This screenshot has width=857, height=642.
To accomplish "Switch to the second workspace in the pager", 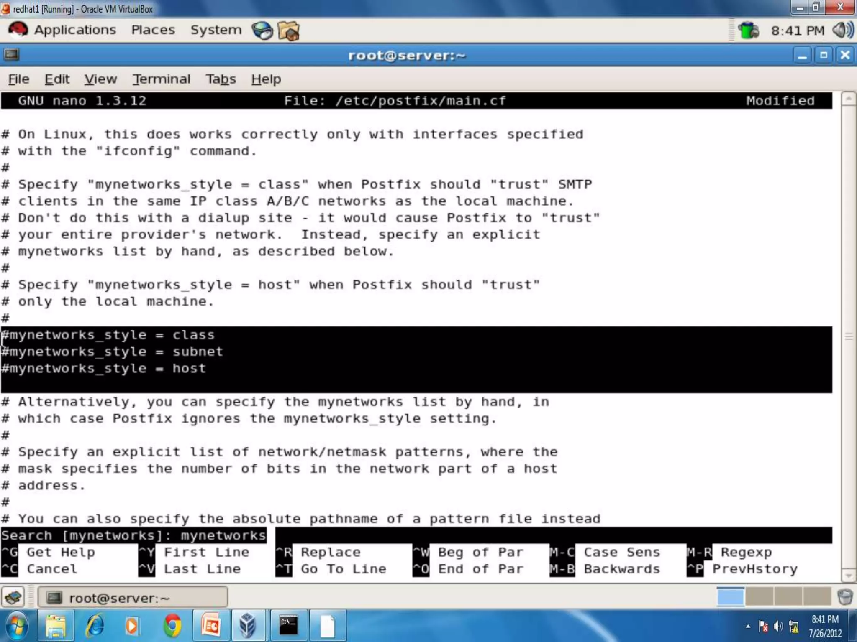I will pos(759,596).
